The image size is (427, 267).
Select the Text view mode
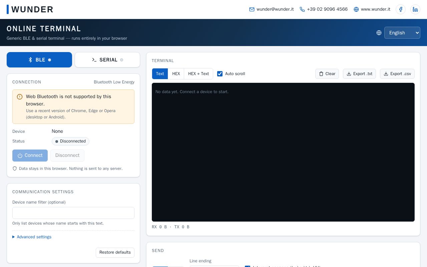click(160, 74)
